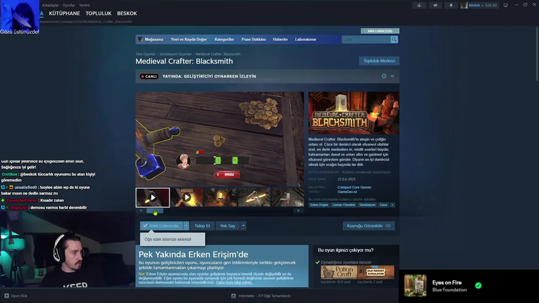Click the thumbnail strip scroll handle
This screenshot has height=303, width=539.
tap(155, 211)
